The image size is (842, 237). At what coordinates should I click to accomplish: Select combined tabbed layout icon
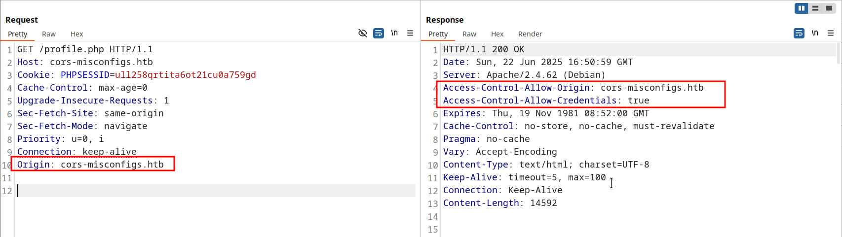point(829,8)
